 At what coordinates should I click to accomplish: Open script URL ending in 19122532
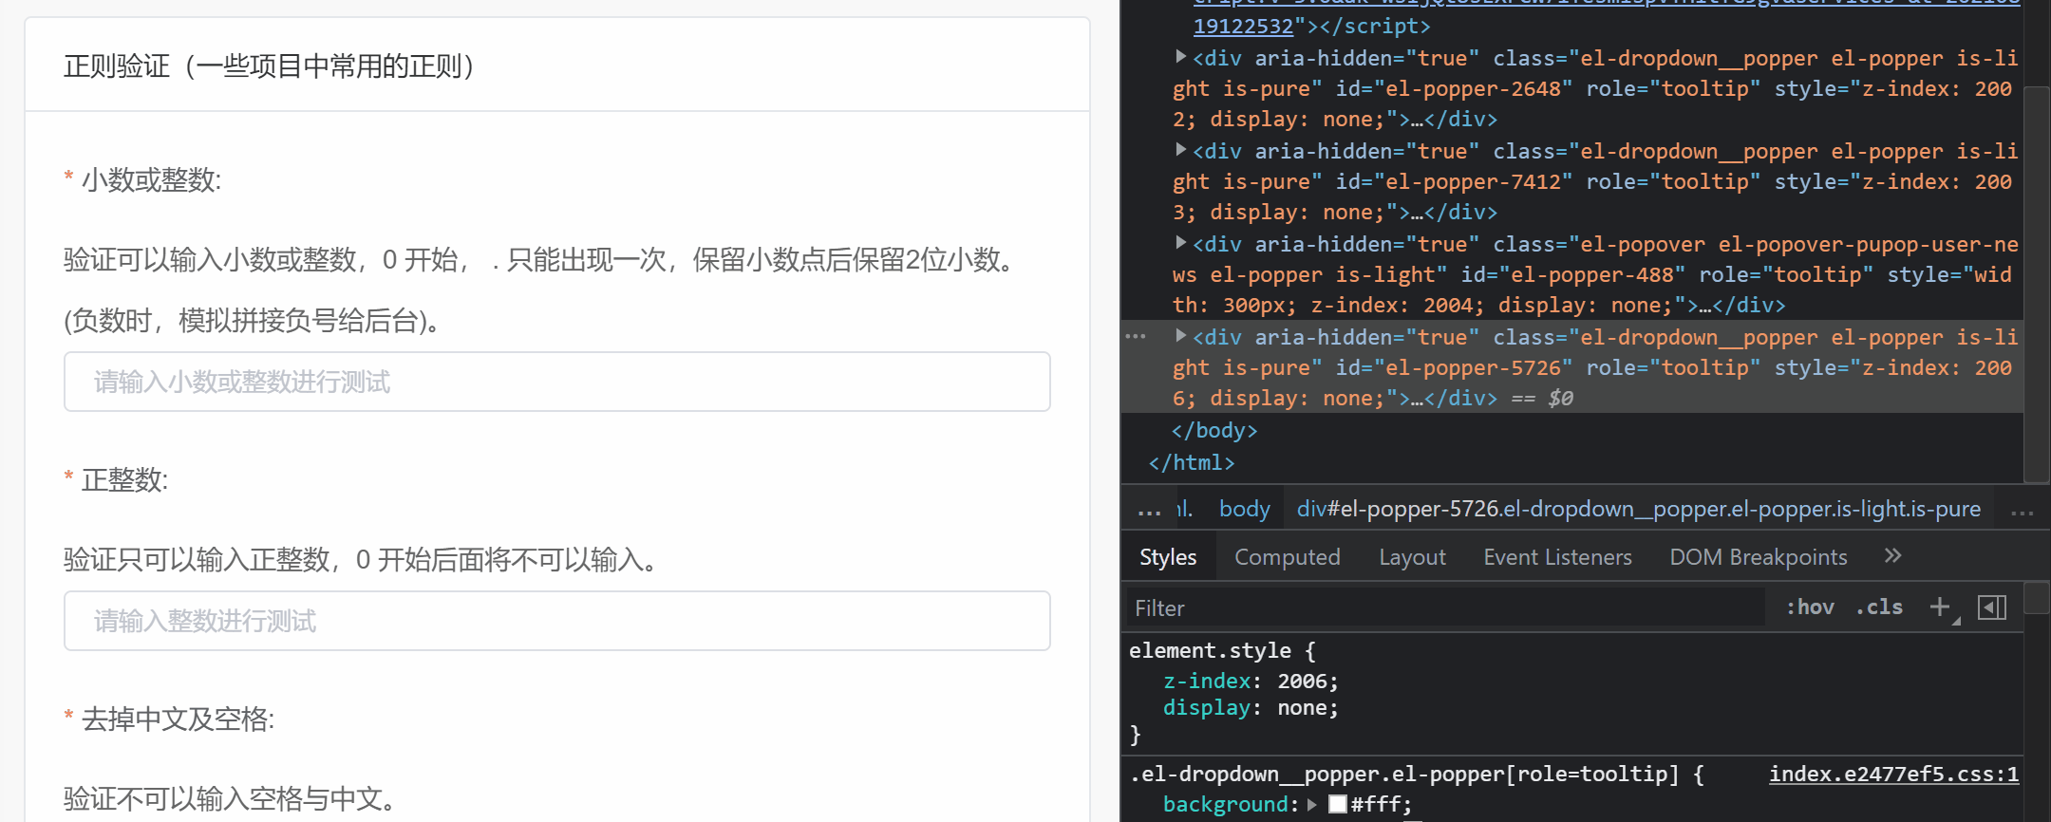point(1243,26)
